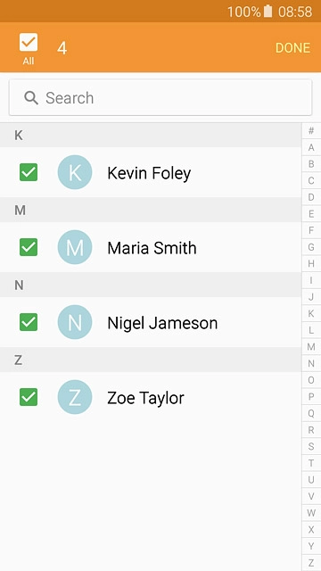Jump to # in the index bar

311,131
